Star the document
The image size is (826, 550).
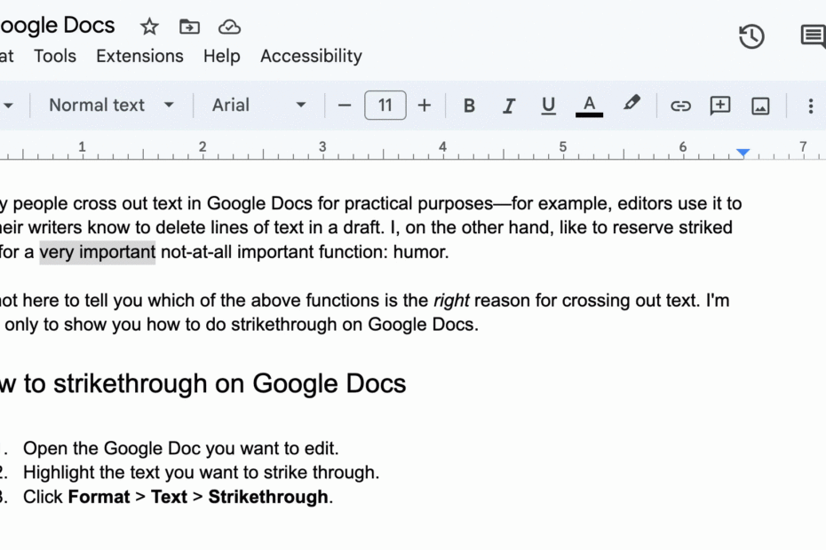coord(149,27)
